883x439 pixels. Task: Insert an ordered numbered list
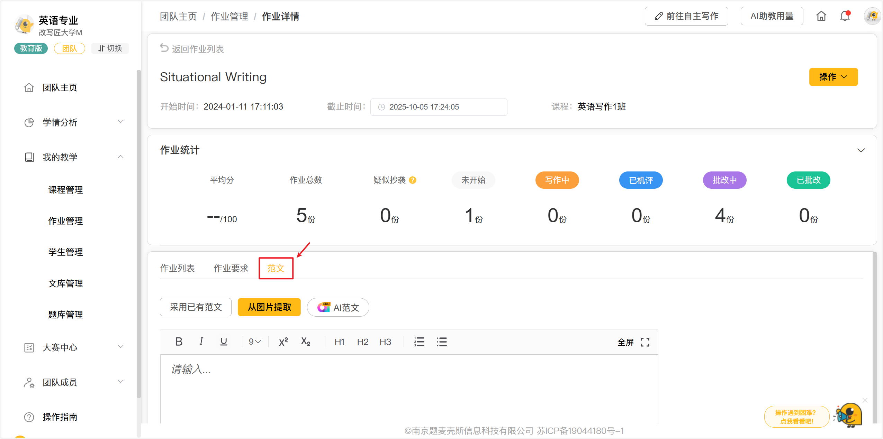[419, 342]
